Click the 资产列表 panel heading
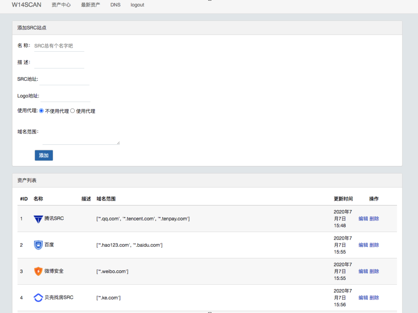This screenshot has width=418, height=313. tap(27, 180)
